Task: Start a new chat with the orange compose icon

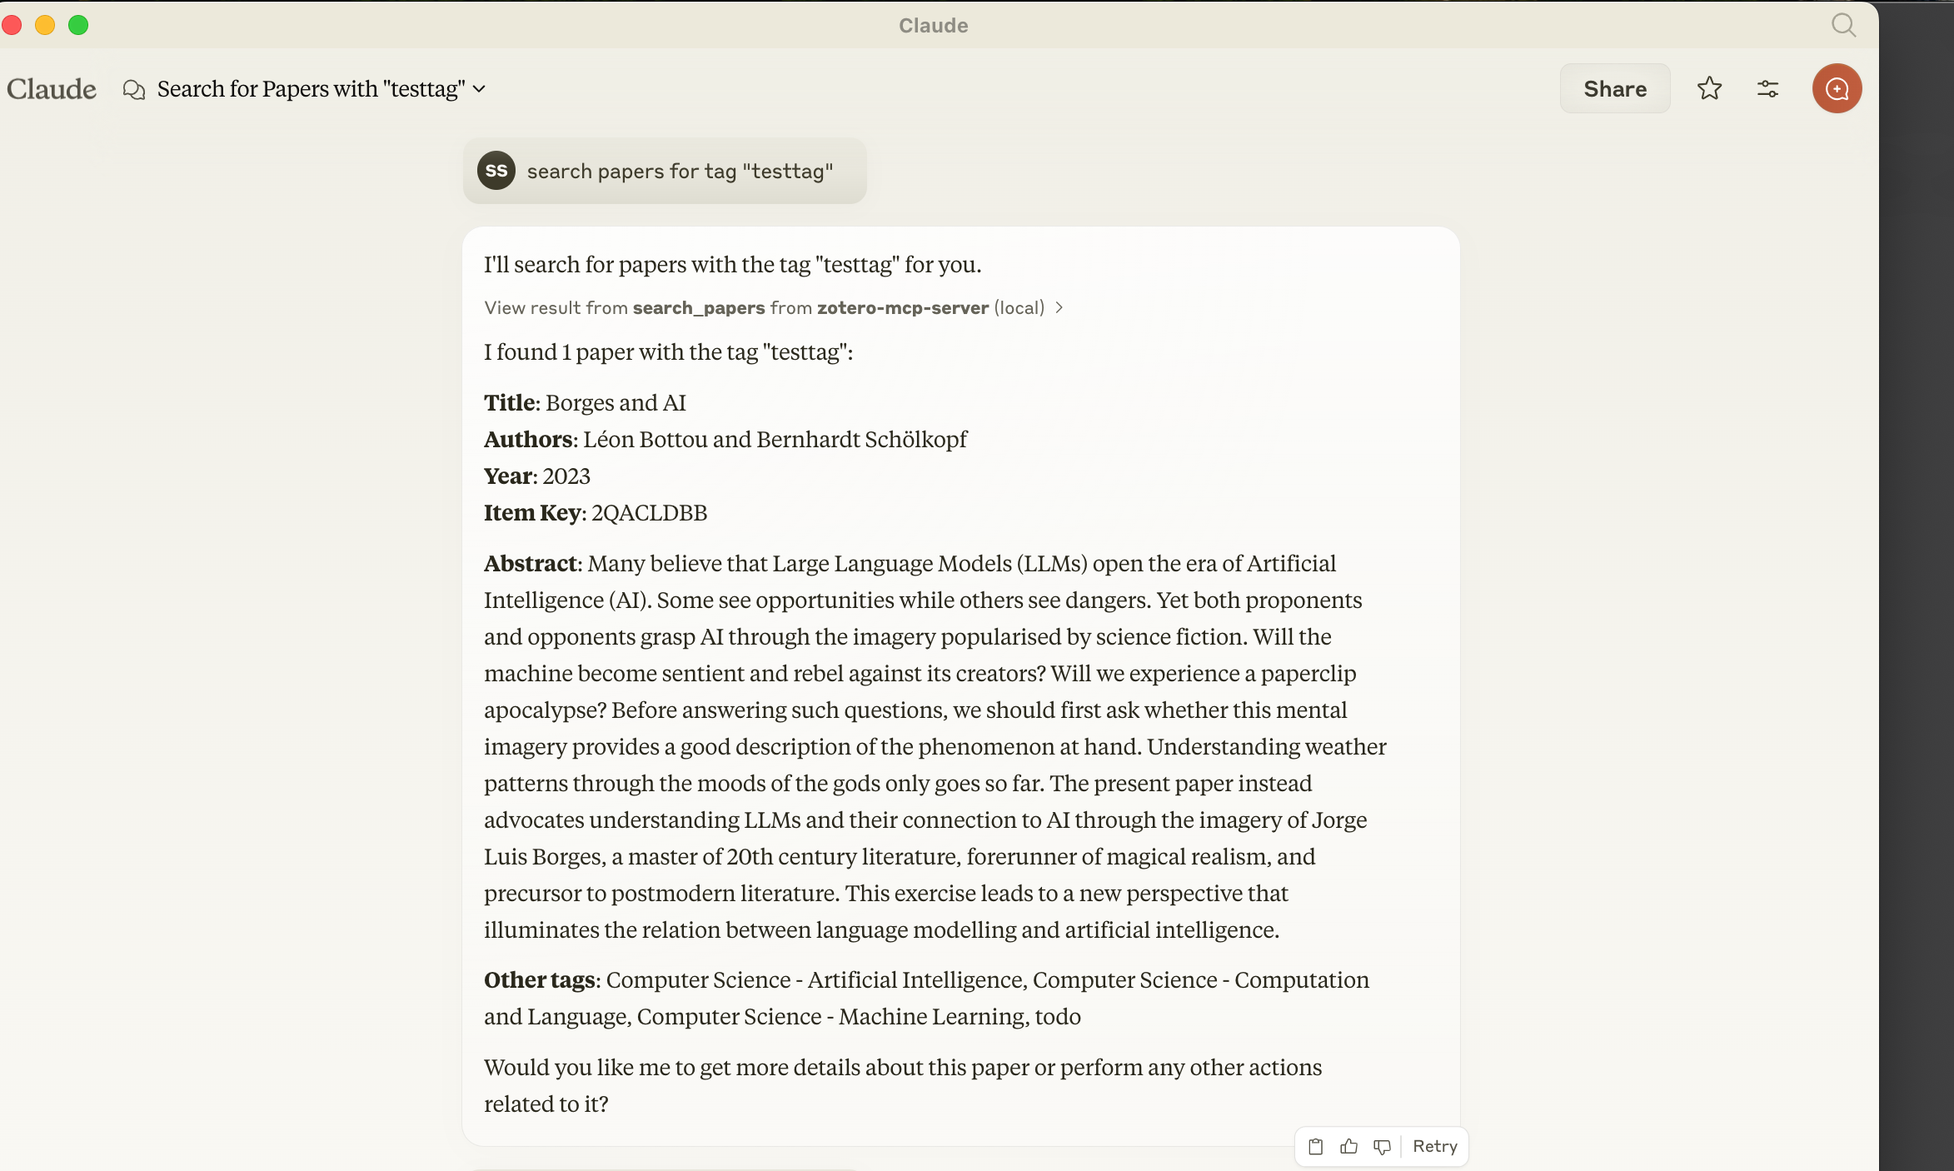Action: coord(1836,88)
